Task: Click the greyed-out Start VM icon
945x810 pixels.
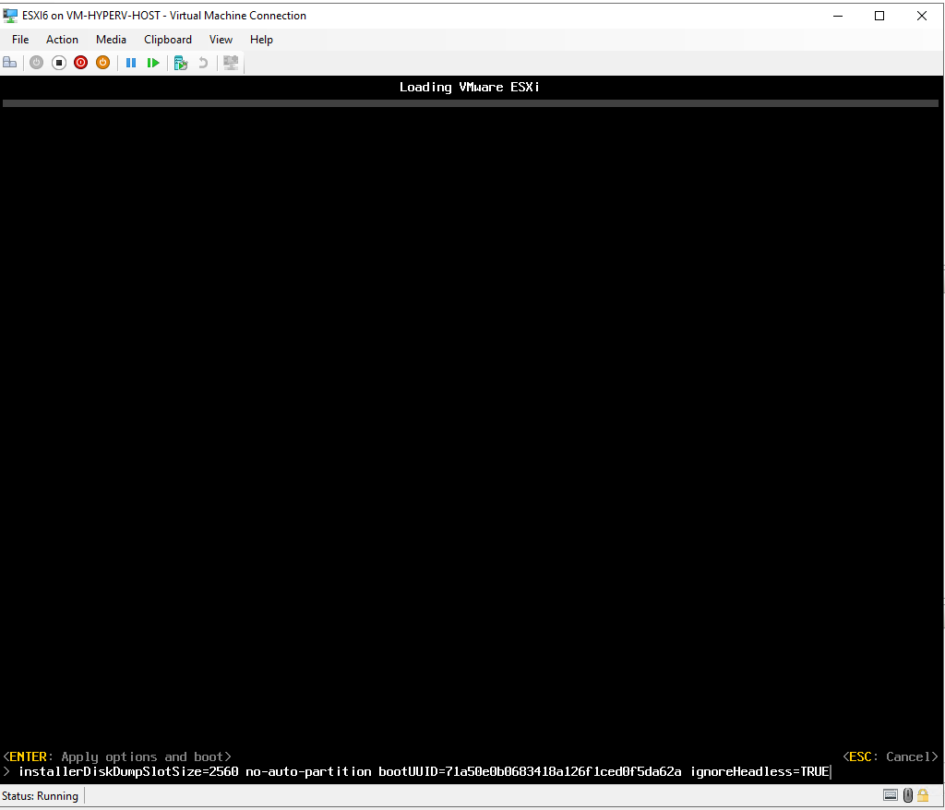Action: [x=36, y=63]
